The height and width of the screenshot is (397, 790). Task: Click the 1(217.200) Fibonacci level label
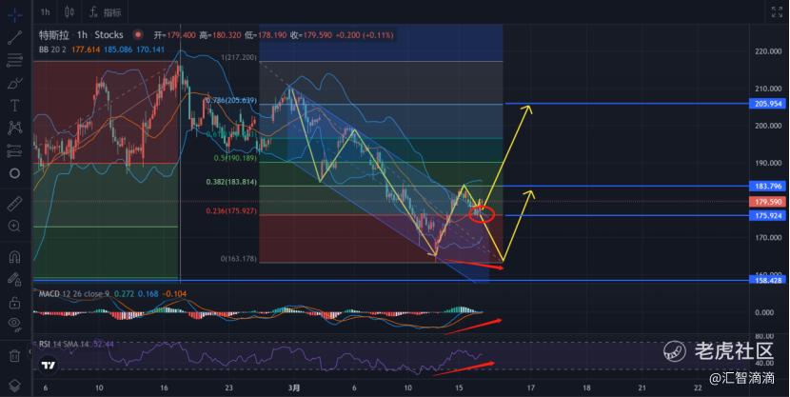click(238, 57)
